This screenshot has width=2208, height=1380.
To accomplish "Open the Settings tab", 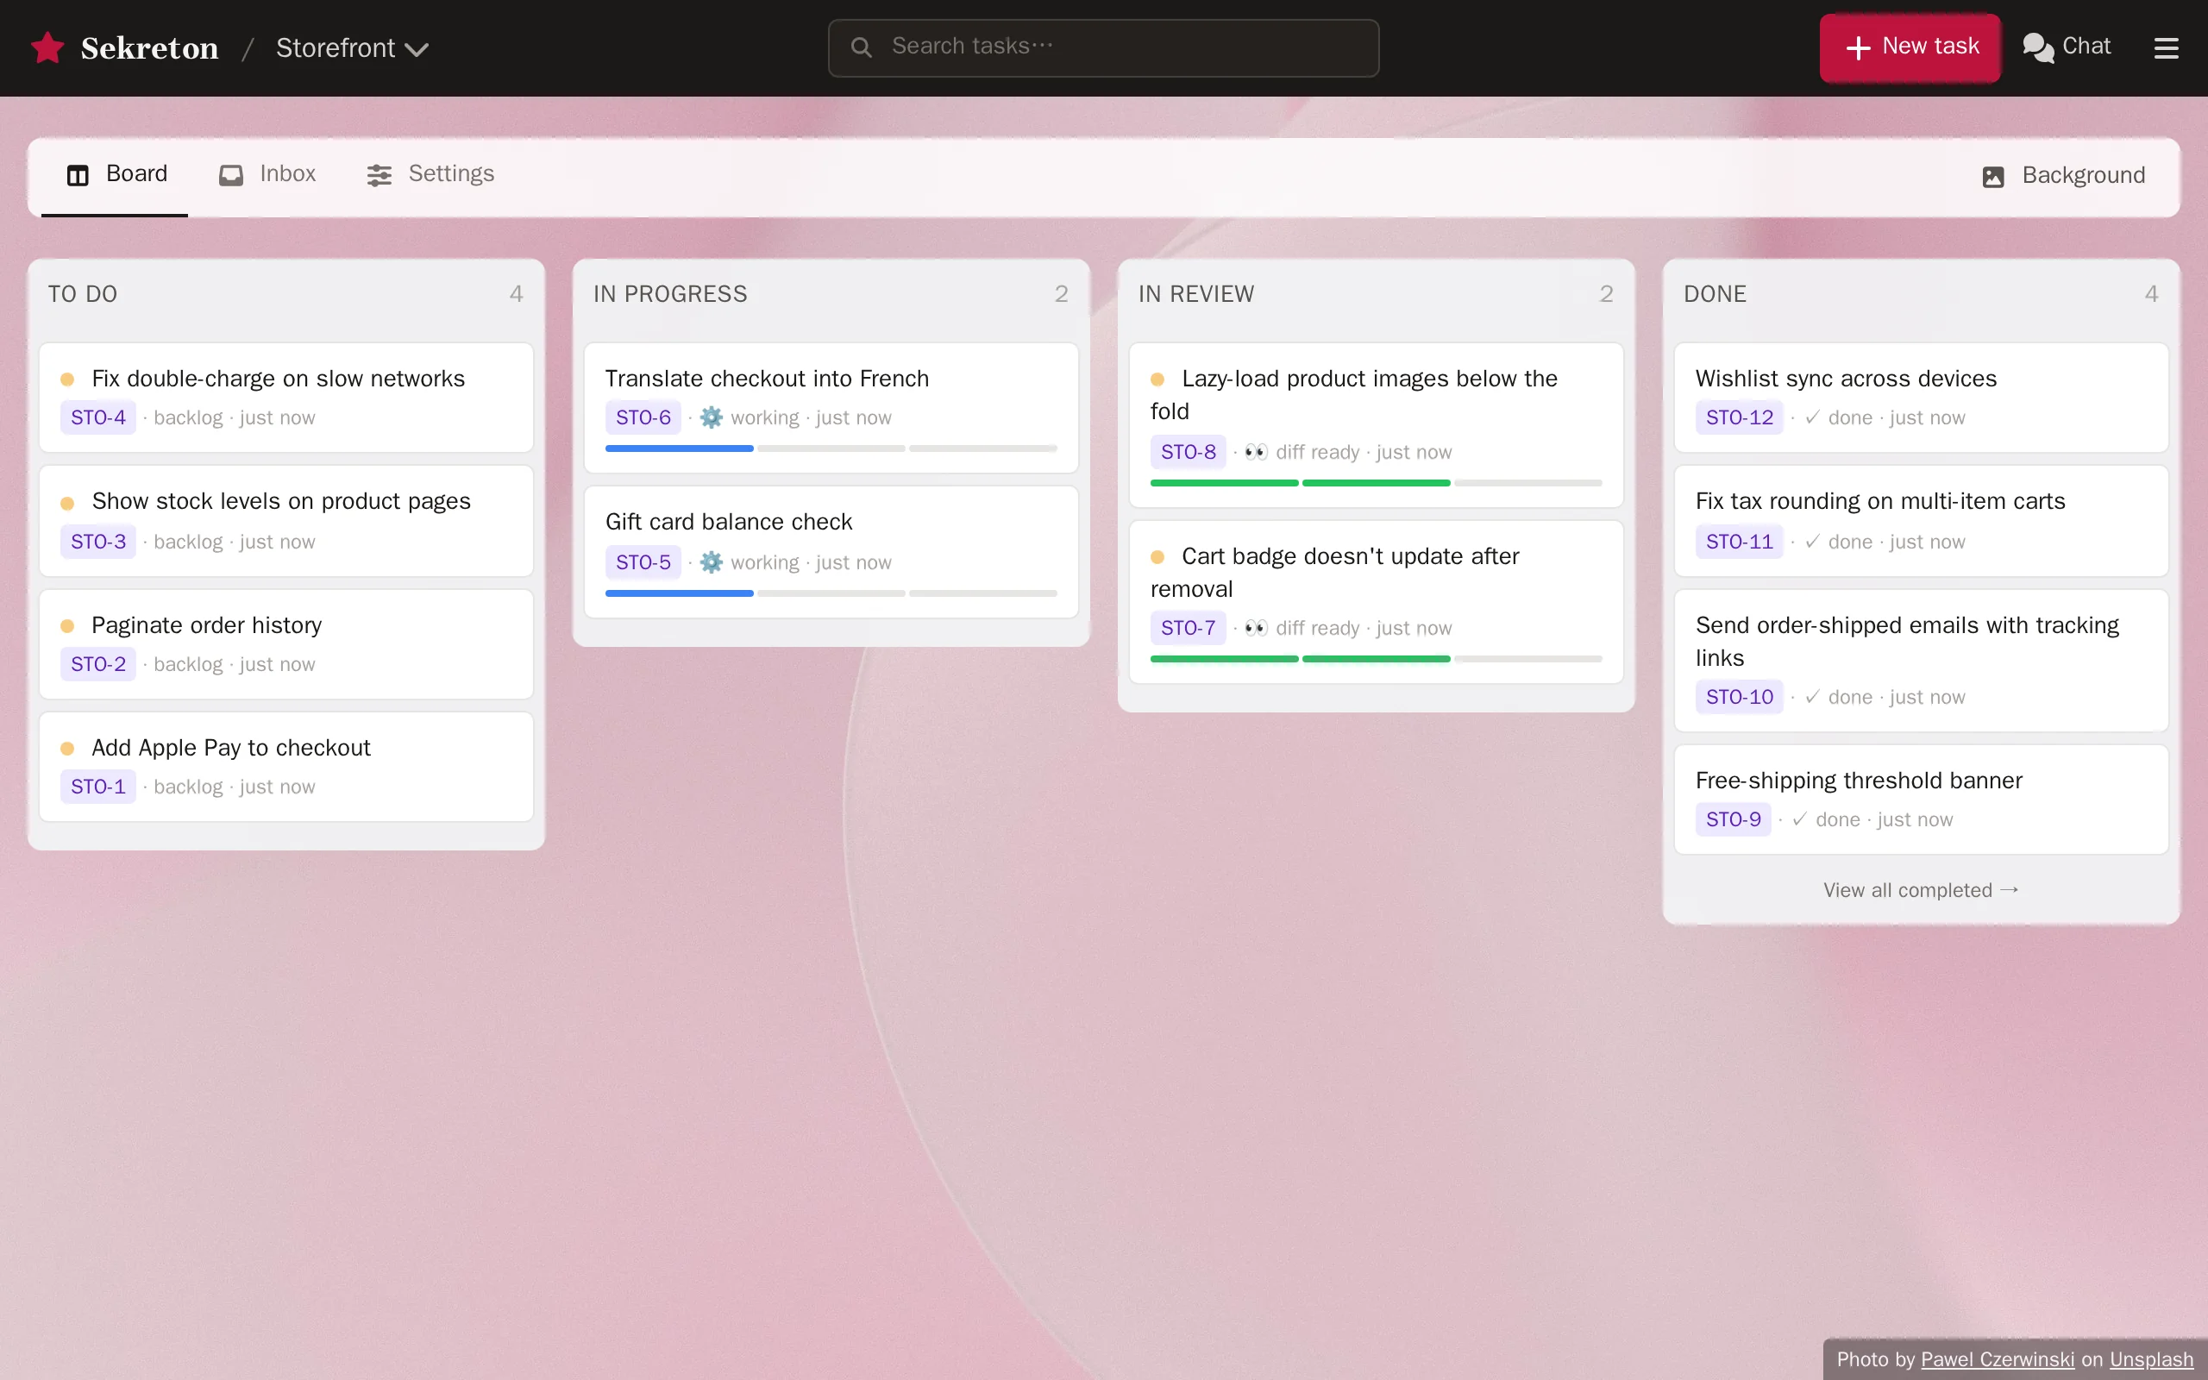I will click(x=430, y=173).
